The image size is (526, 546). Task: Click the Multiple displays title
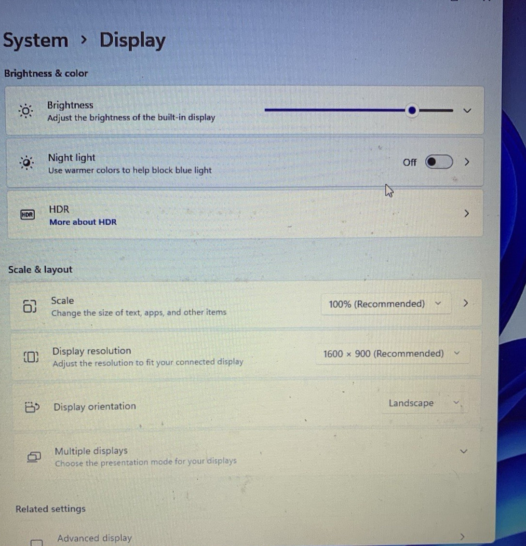coord(91,451)
